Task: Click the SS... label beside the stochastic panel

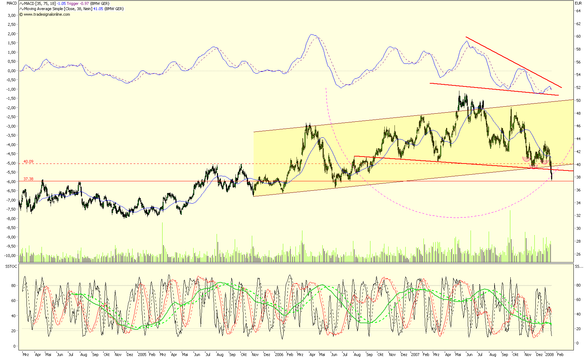Action: click(579, 267)
